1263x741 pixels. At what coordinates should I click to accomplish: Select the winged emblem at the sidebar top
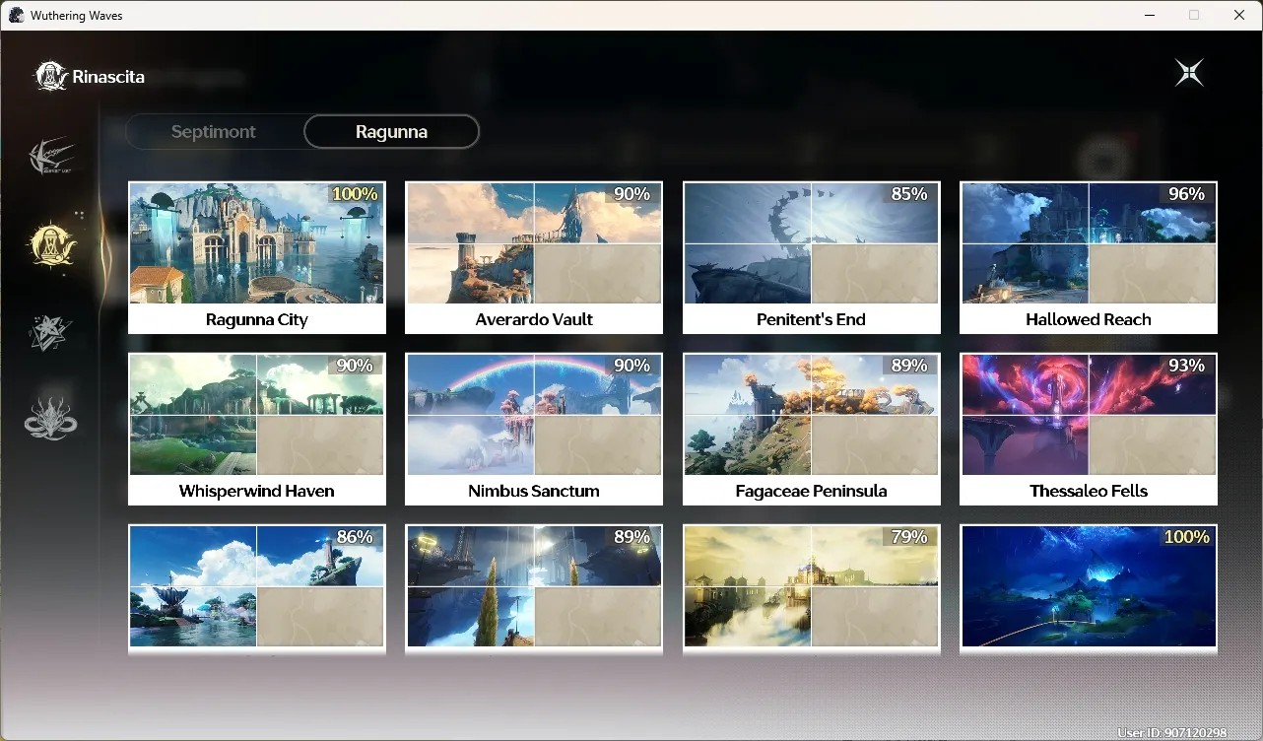point(50,156)
